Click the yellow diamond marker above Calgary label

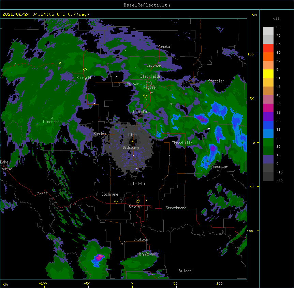[138, 201]
